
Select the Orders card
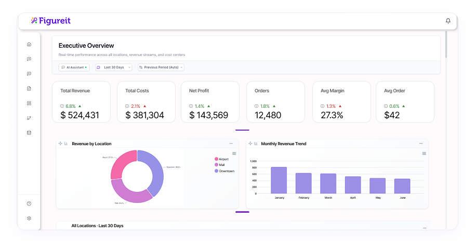(x=275, y=102)
